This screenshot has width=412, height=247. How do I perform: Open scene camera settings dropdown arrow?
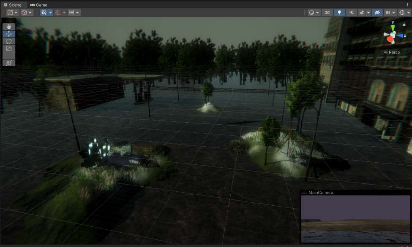(393, 13)
